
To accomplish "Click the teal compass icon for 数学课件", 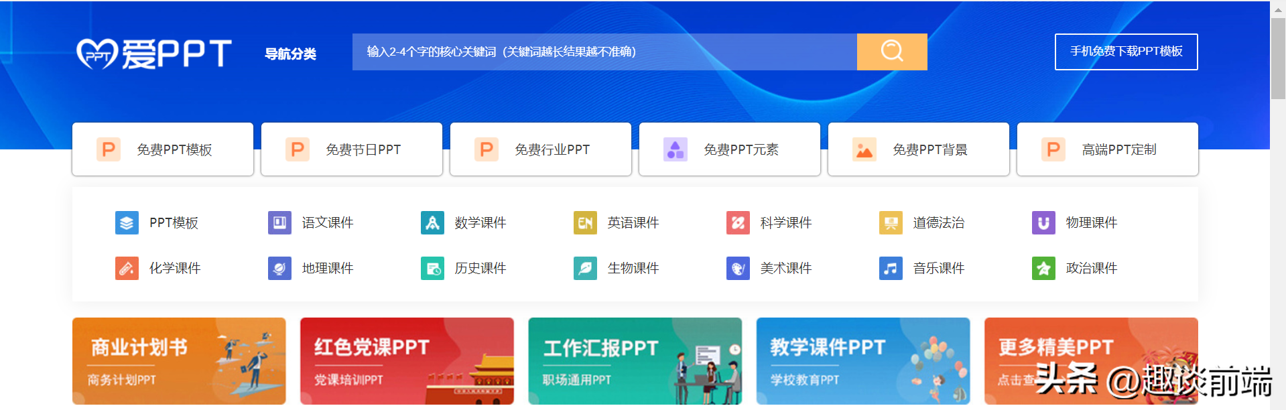I will coord(432,222).
